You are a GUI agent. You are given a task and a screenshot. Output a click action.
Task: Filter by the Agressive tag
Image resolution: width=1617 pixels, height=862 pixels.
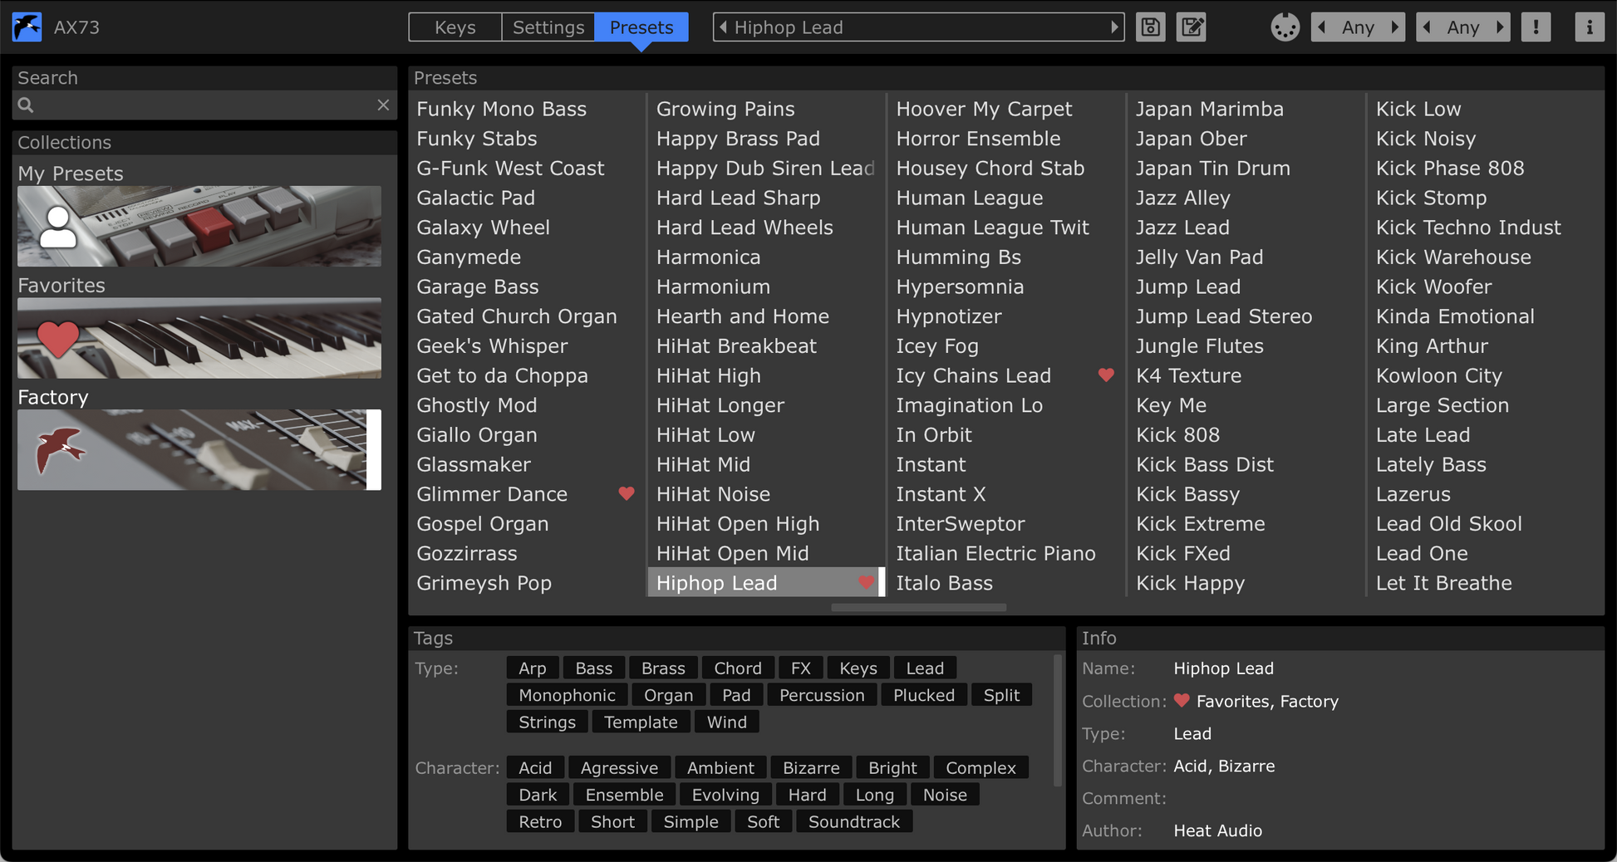[619, 767]
